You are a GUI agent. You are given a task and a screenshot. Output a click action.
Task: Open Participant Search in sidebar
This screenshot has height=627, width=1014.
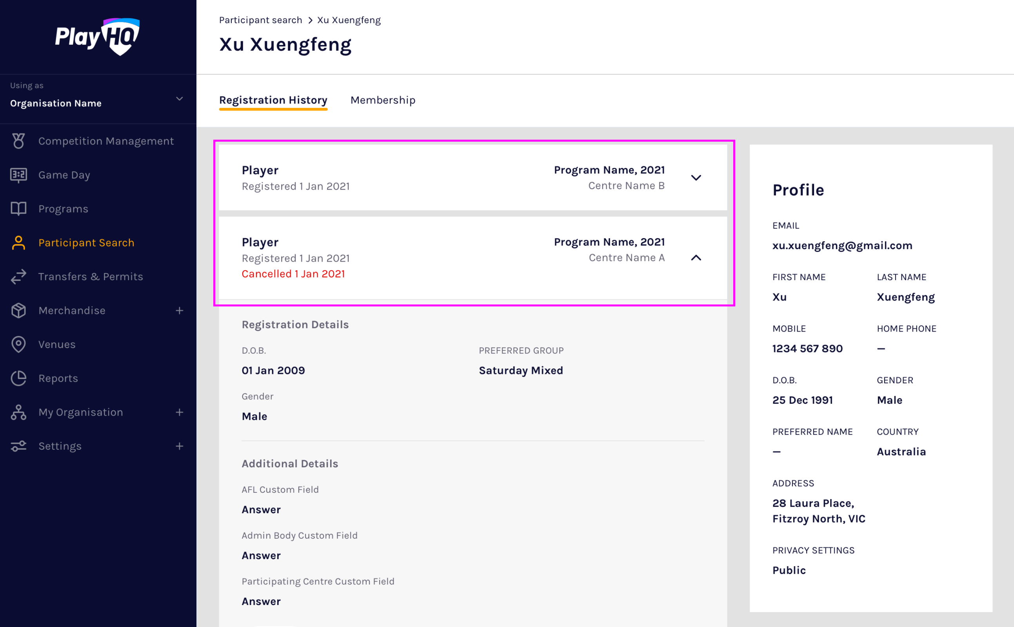(86, 242)
